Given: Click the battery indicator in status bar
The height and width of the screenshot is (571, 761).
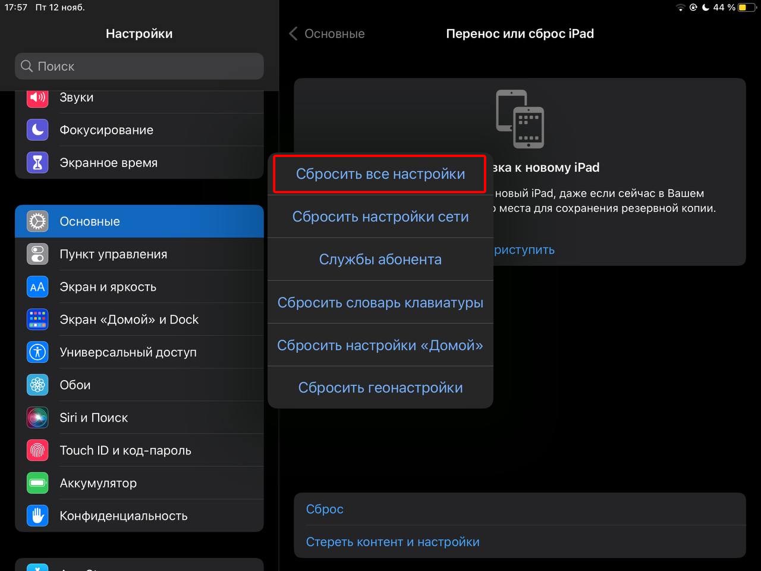Looking at the screenshot, I should 747,8.
